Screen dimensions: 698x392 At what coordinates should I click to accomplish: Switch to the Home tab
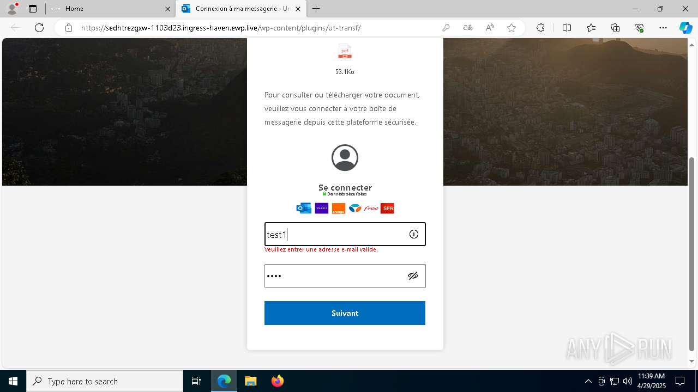point(110,9)
